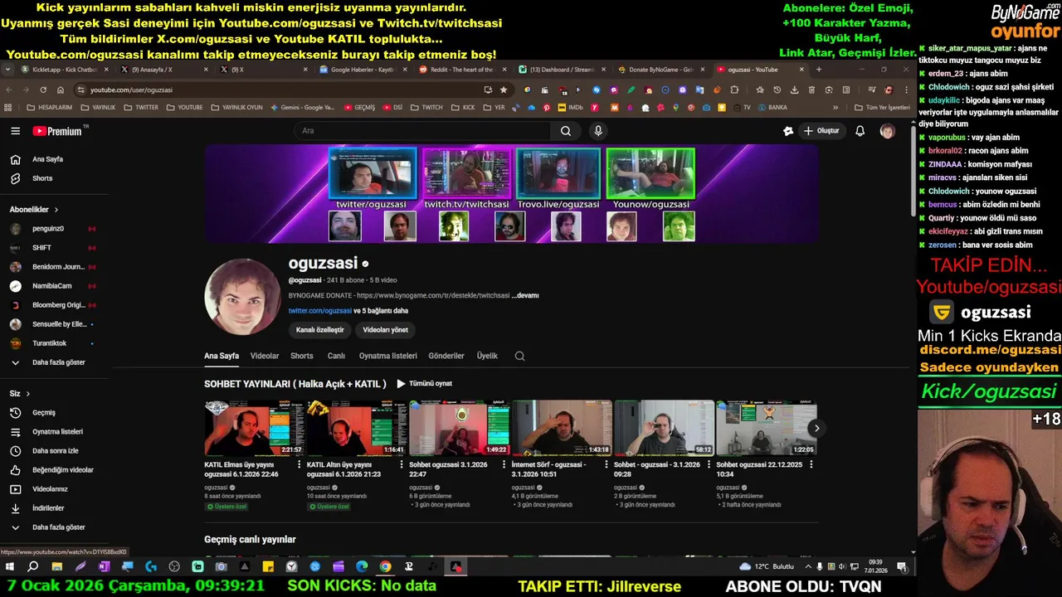Search within the oguzsasi channel
This screenshot has height=597, width=1062.
519,356
